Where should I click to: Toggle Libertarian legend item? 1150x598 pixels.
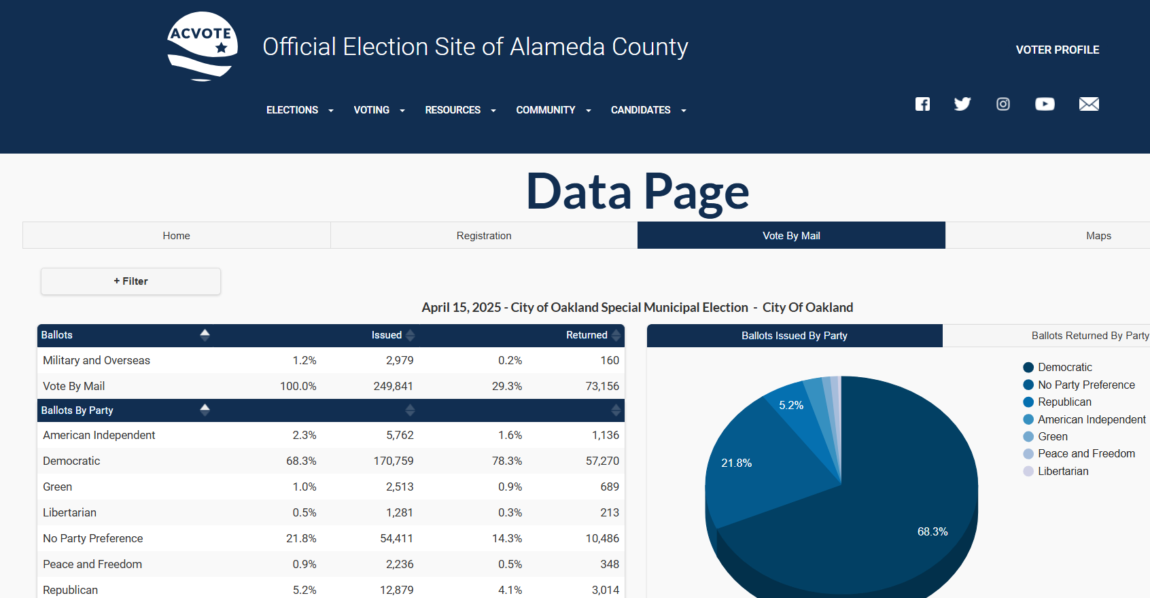pos(1062,471)
